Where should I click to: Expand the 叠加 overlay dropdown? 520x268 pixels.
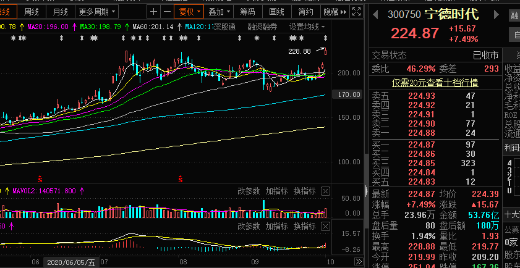pos(219,12)
